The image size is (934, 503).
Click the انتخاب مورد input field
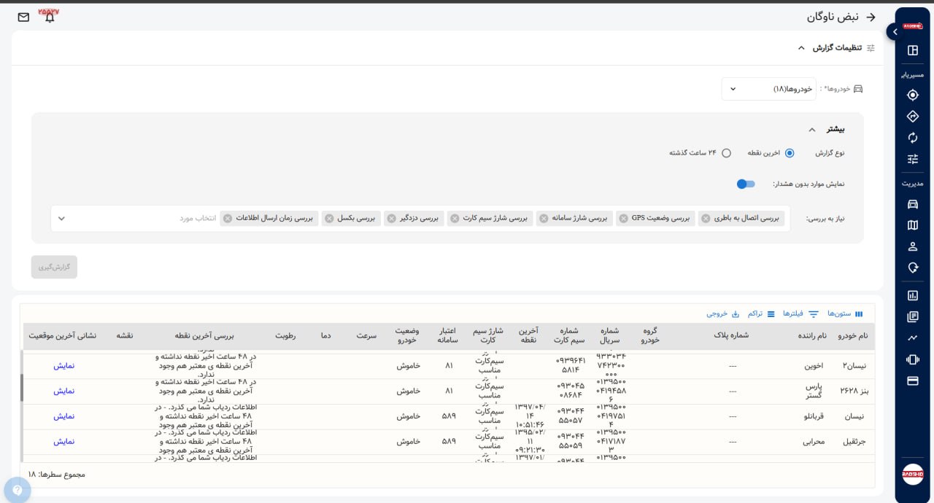pos(198,219)
